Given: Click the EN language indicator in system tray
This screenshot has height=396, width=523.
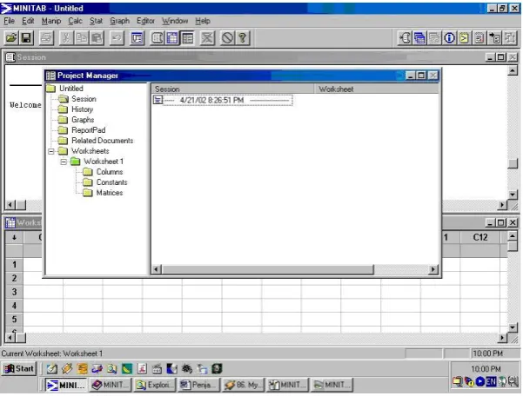Looking at the screenshot, I should click(x=491, y=382).
